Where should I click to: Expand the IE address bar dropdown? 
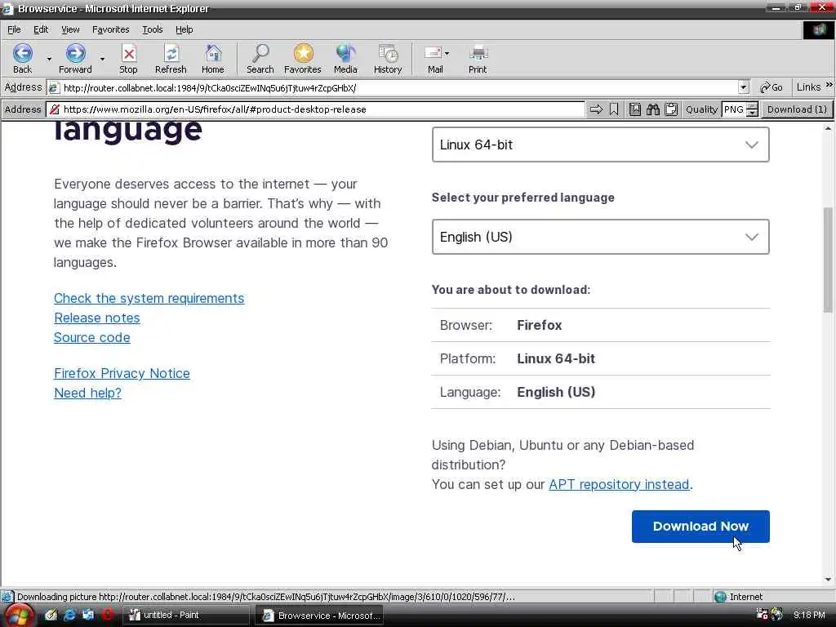(x=744, y=87)
